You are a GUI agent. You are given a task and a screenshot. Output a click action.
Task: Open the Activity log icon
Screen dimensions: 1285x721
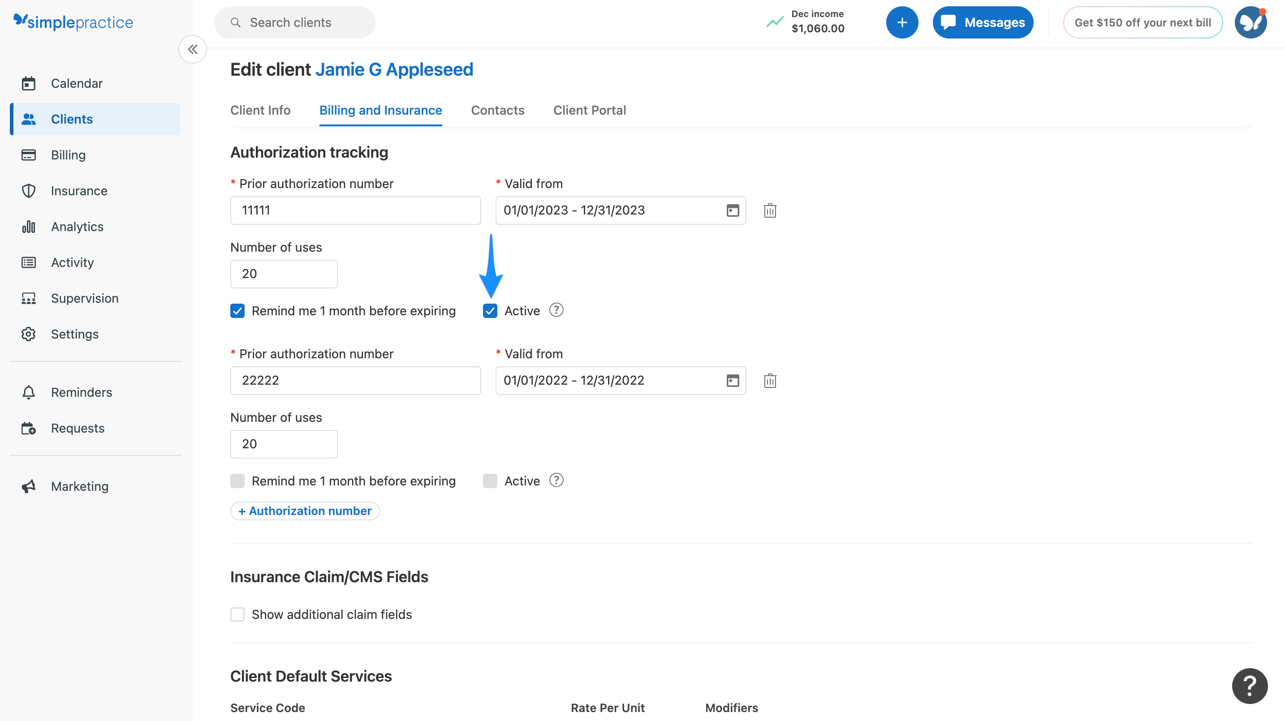tap(72, 262)
